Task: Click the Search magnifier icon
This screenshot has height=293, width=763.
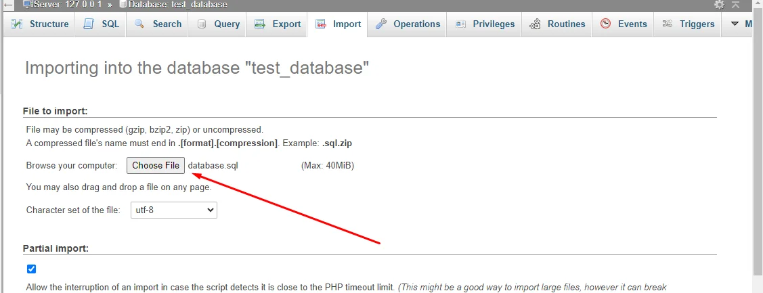Action: click(x=139, y=24)
